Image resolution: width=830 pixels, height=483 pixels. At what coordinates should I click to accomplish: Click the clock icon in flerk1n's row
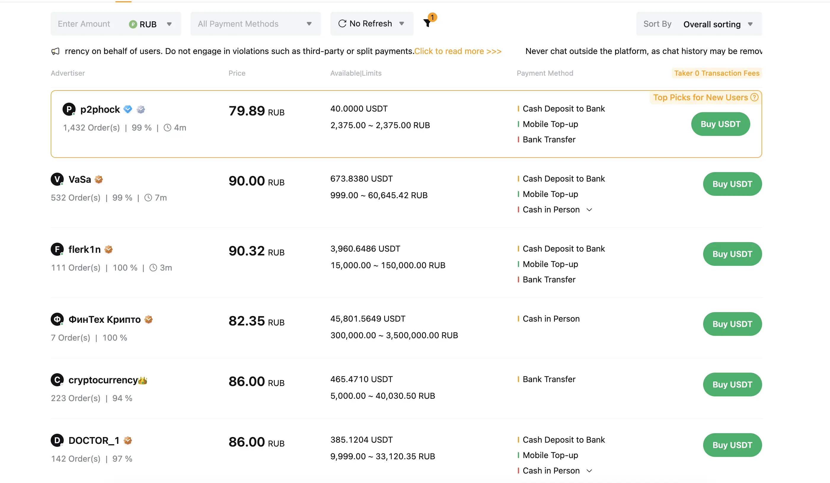[x=153, y=268]
